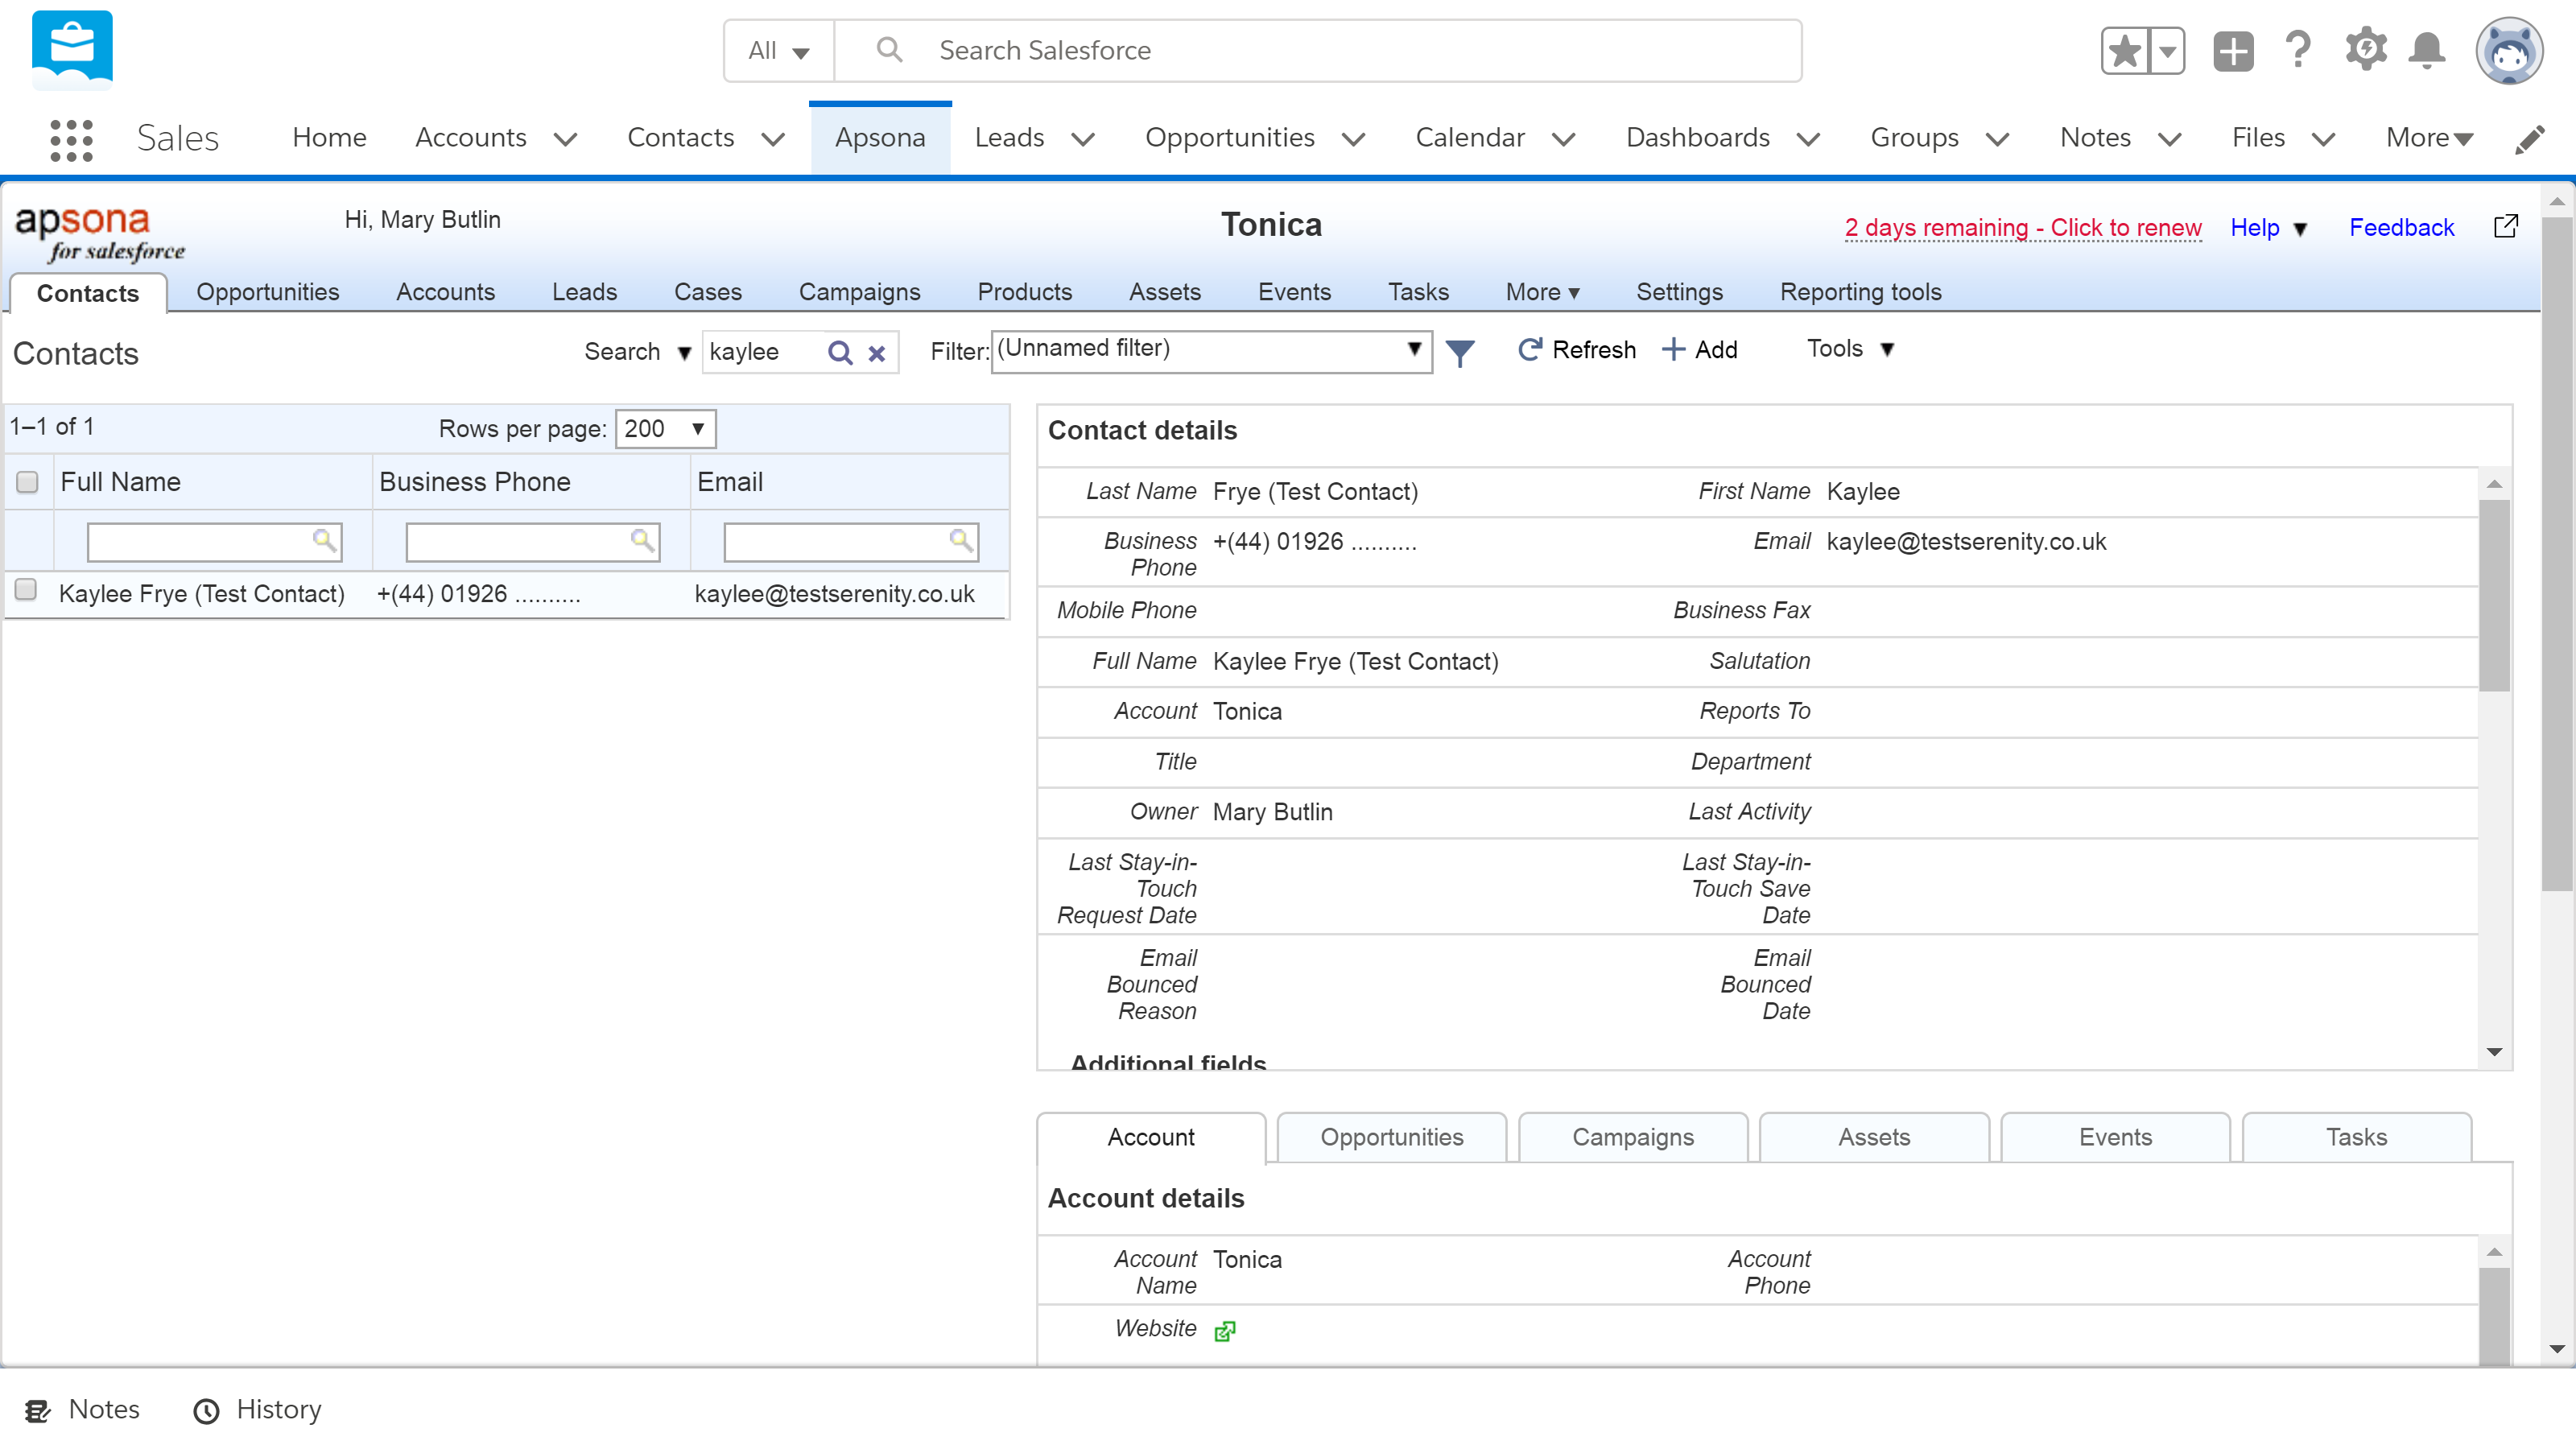Image resolution: width=2576 pixels, height=1449 pixels.
Task: Open the Reporting tools tab
Action: (x=1860, y=292)
